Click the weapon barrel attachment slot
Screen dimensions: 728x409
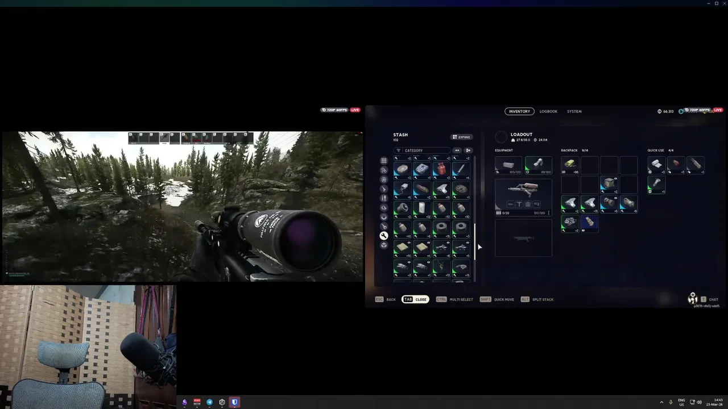tap(511, 204)
